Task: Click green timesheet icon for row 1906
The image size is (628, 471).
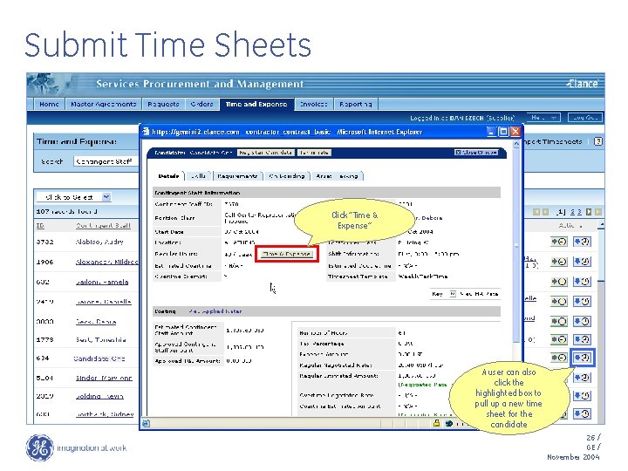Action: (559, 262)
